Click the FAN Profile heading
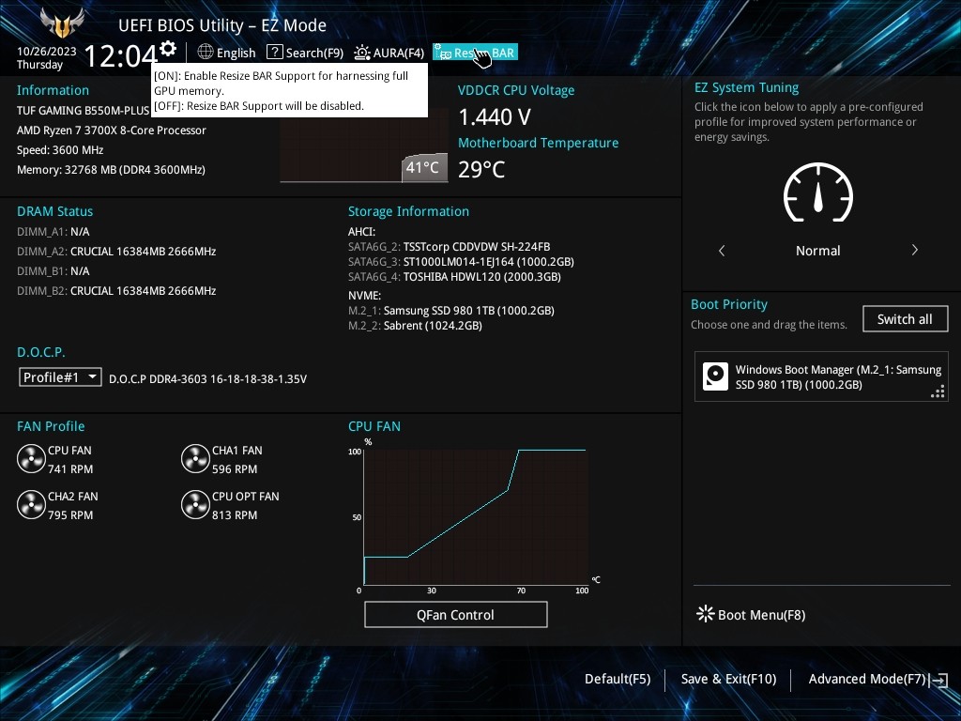This screenshot has width=961, height=721. pyautogui.click(x=51, y=426)
